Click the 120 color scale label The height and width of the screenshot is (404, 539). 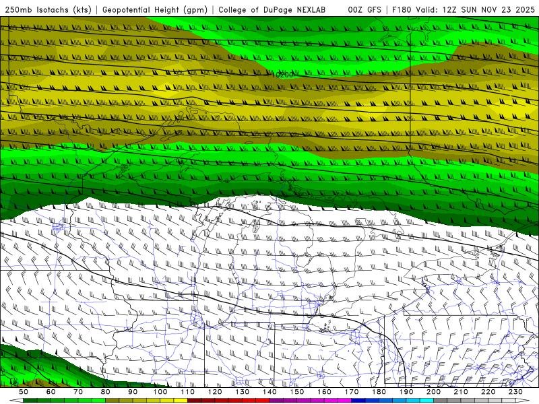pyautogui.click(x=215, y=392)
